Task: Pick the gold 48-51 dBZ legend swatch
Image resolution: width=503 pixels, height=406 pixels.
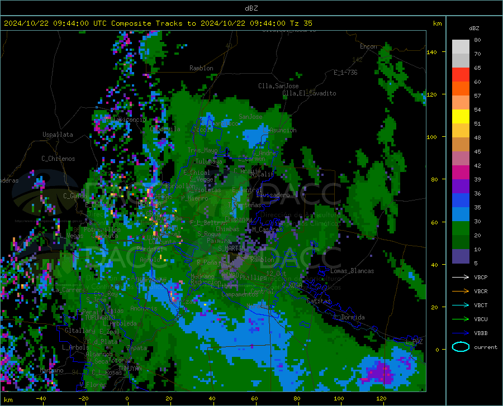Action: [461, 131]
